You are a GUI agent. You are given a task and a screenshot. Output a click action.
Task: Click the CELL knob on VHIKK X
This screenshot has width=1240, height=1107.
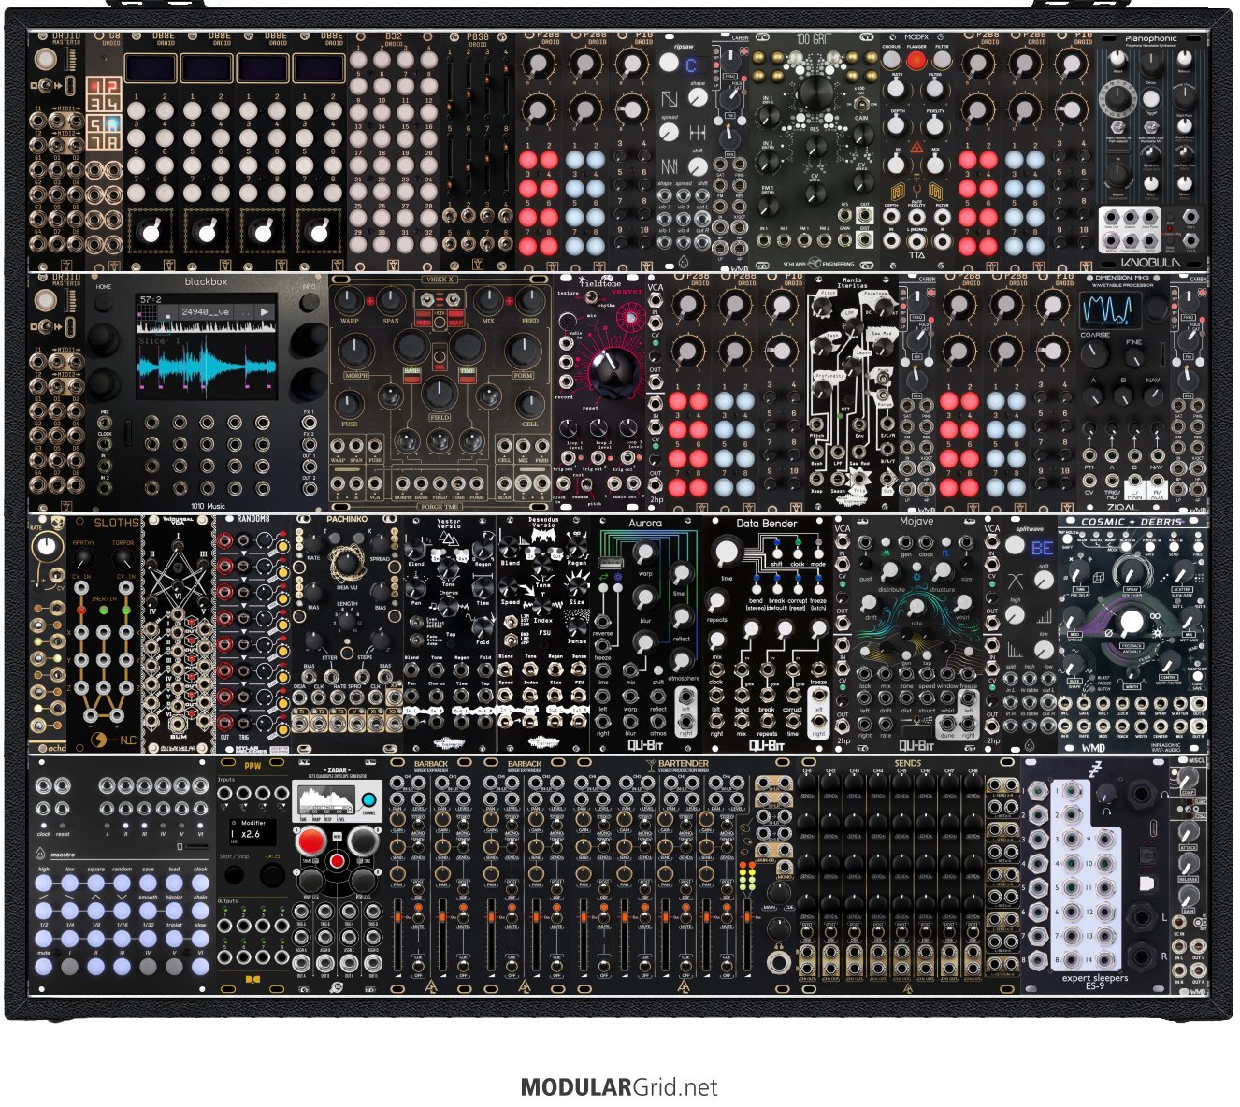coord(529,405)
